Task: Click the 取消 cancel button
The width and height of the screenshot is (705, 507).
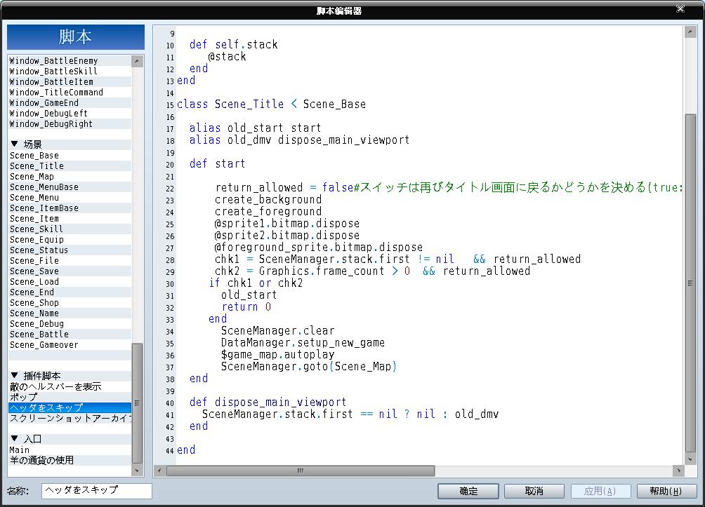Action: (534, 491)
